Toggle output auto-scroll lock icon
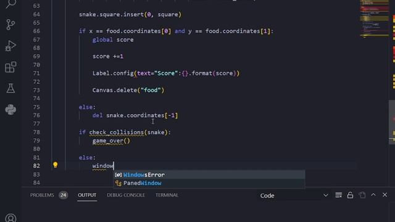 coord(350,195)
